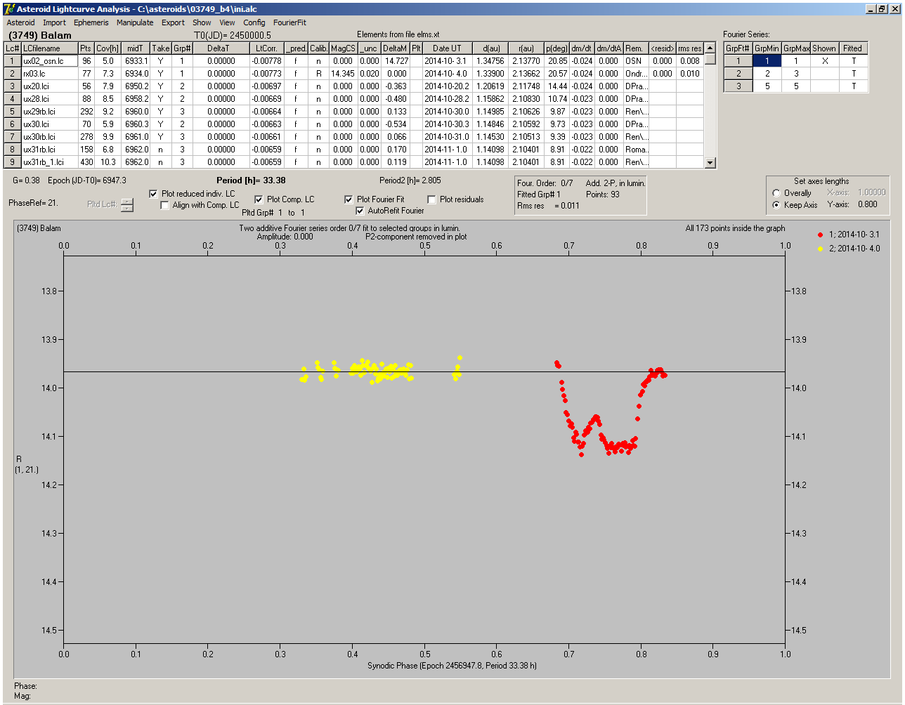Click the Rem. cell OSN
Screen dimensions: 905x705
636,61
